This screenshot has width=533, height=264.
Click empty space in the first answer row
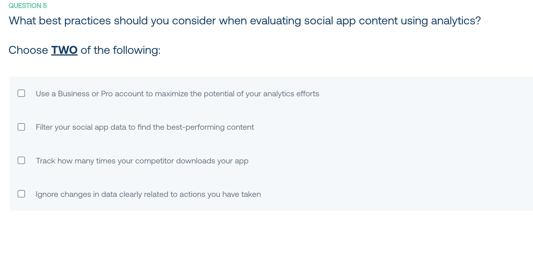[426, 93]
